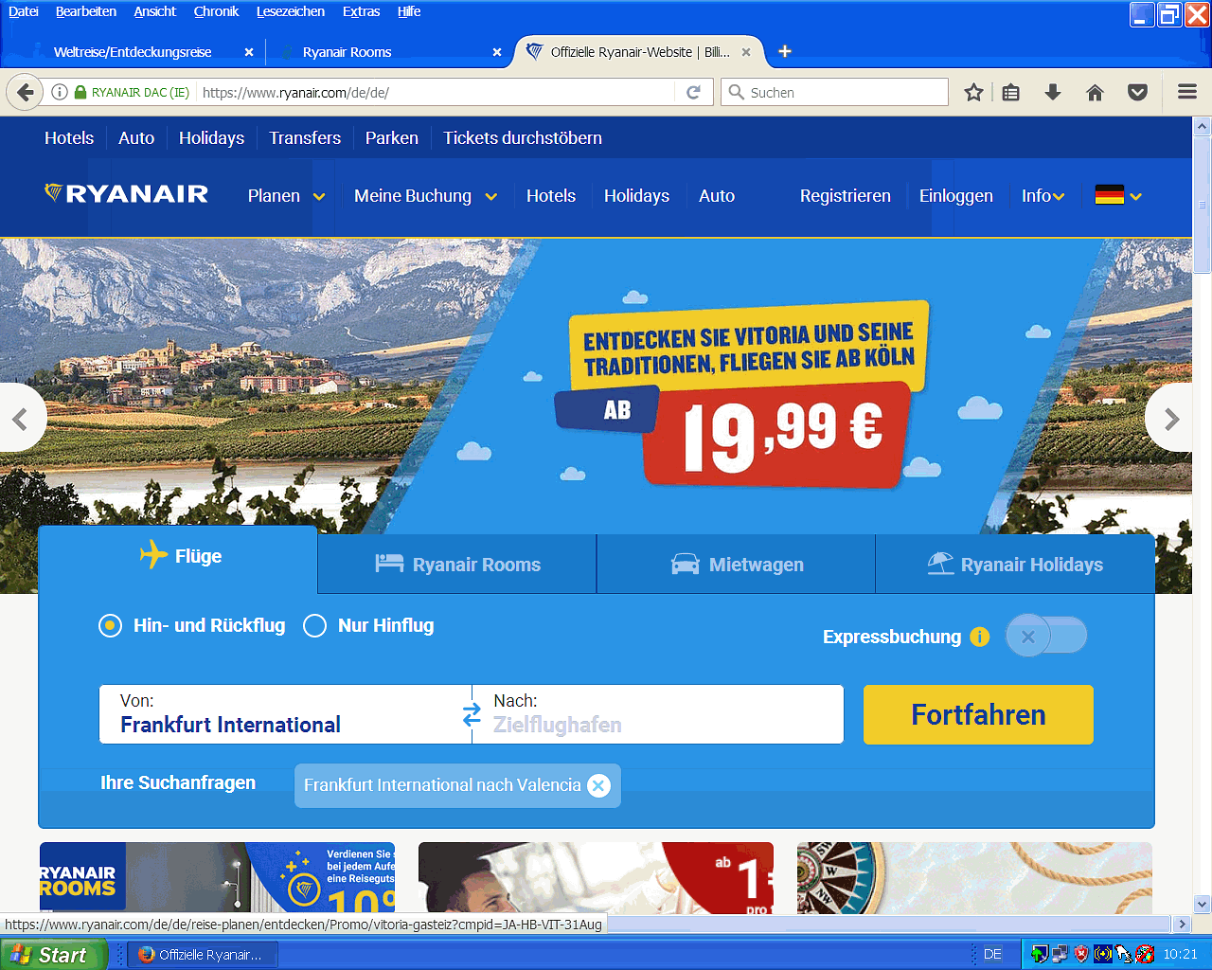The height and width of the screenshot is (970, 1212).
Task: Click the Firefox taskbar button Offizielle Ryanair
Action: 203,954
